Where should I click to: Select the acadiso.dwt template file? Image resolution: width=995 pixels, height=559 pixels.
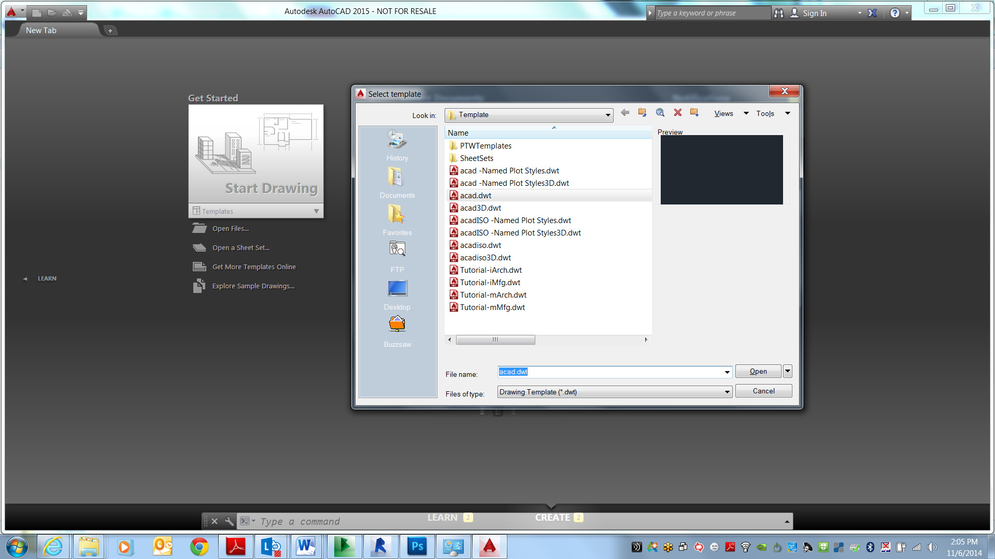tap(480, 245)
